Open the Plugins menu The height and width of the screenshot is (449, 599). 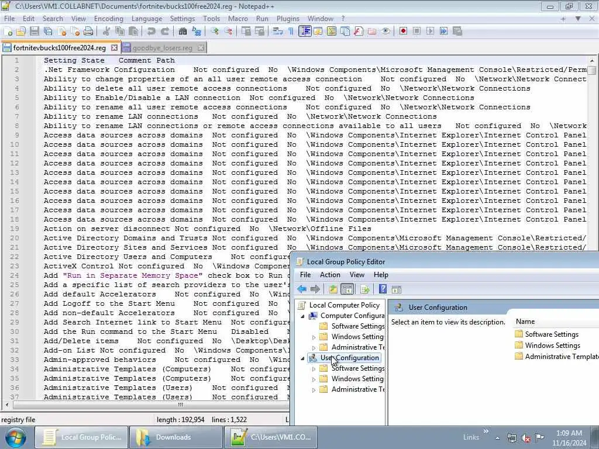point(288,18)
